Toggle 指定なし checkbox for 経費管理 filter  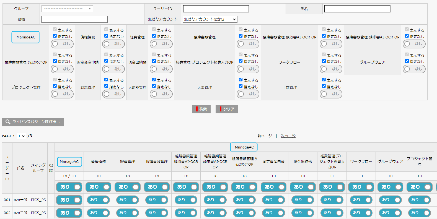154,36
